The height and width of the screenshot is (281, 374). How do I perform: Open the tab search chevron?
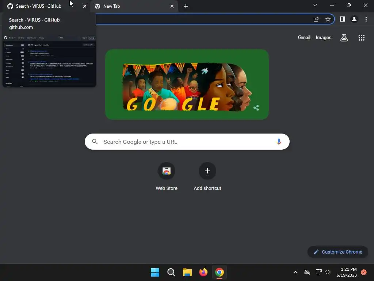pyautogui.click(x=315, y=5)
